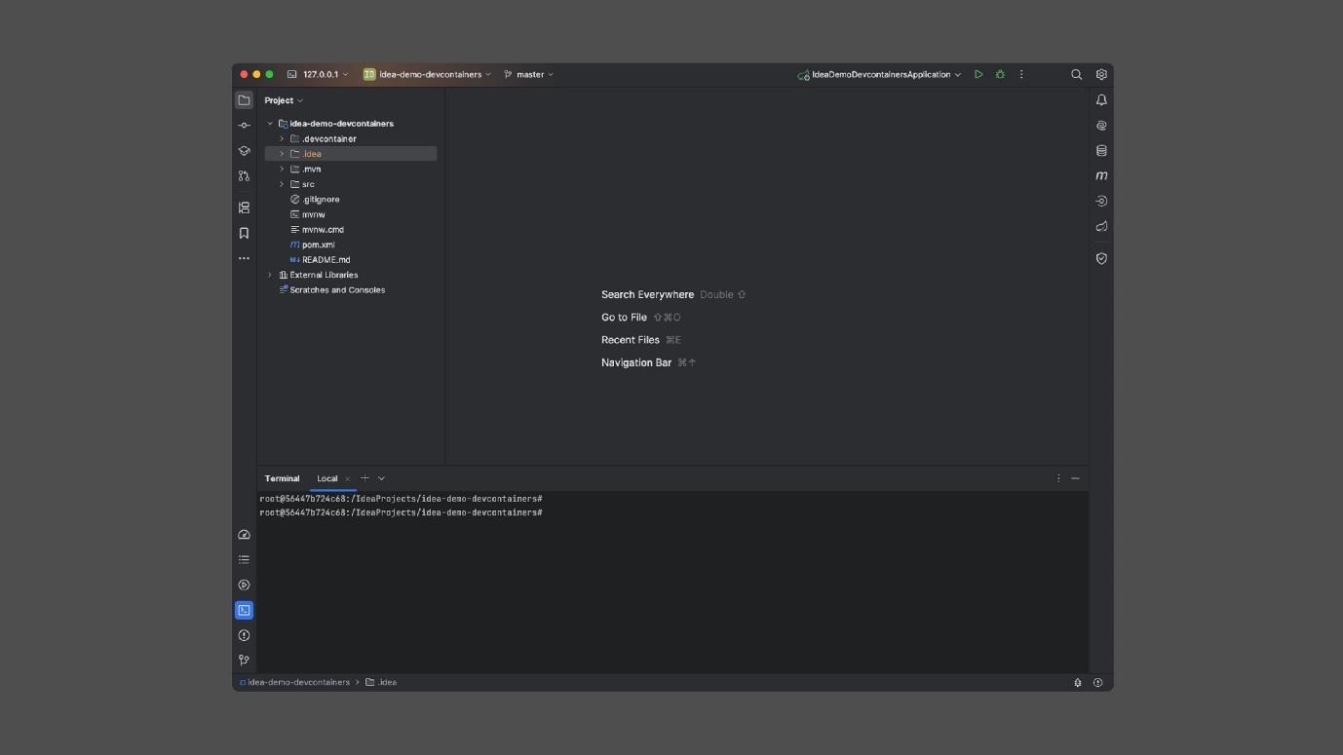Open IDE and Project Settings gear
Screen dimensions: 1343x755
[x=1100, y=74]
